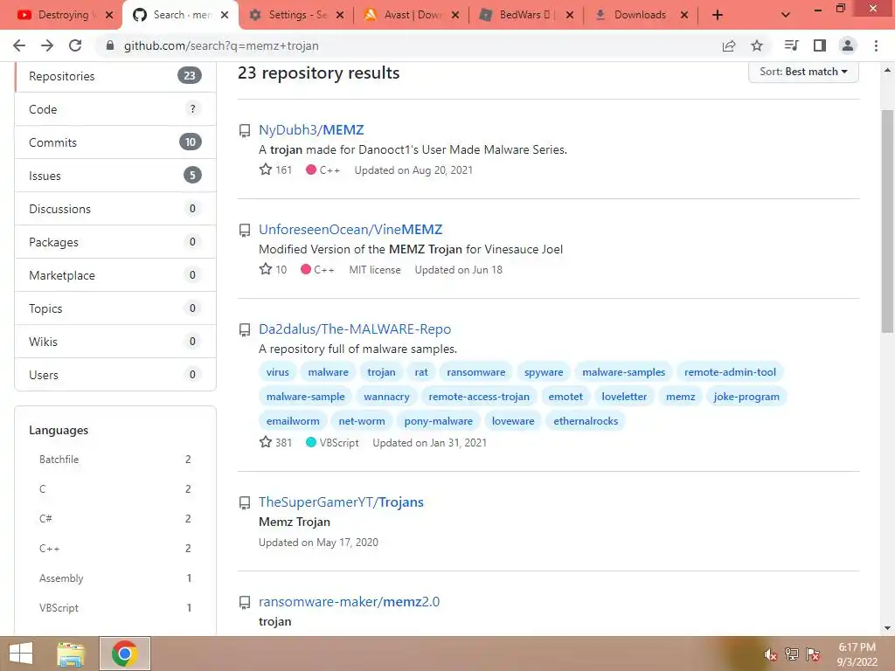Viewport: 895px width, 671px height.
Task: Select Repositories results filter
Action: [x=115, y=76]
